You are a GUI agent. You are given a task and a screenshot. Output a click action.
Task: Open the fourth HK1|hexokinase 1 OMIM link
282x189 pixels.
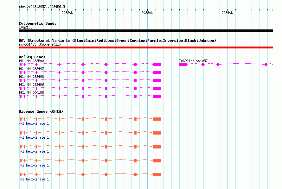pyautogui.click(x=34, y=166)
